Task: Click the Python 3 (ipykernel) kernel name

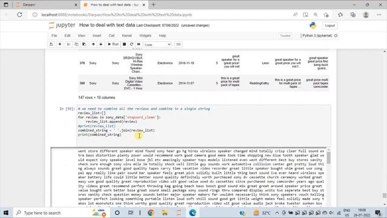Action: coord(317,36)
